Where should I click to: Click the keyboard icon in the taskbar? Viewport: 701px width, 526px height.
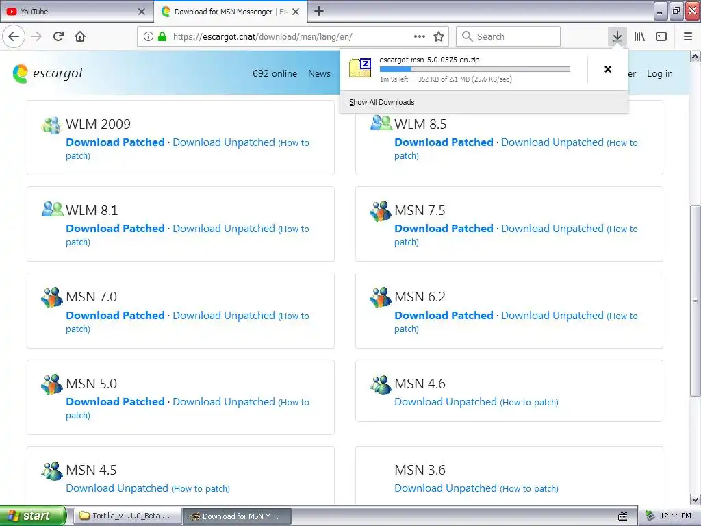tap(623, 516)
